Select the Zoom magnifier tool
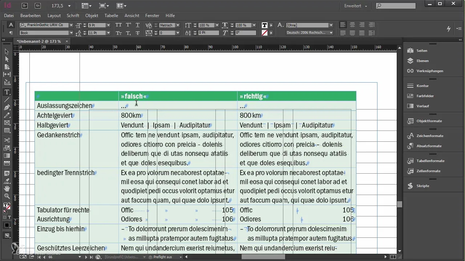Screen dimensions: 465x261 point(7,196)
